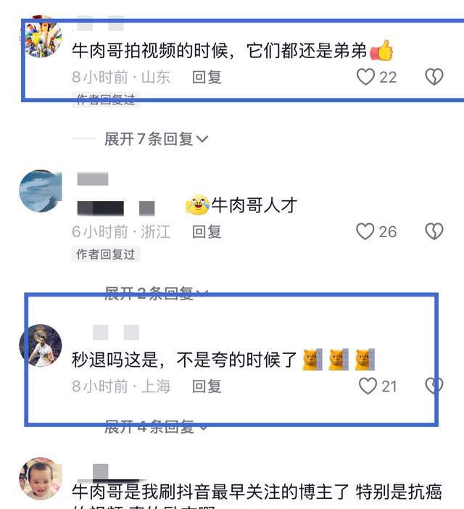Reply (回复) to the Zhejiang comment

tap(207, 232)
